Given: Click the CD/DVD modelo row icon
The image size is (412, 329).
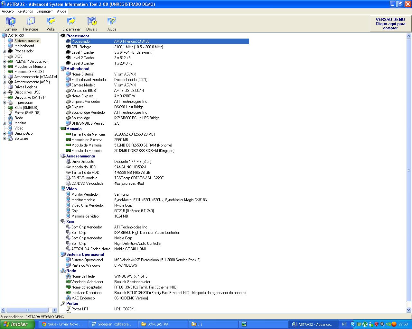Looking at the screenshot, I should (x=68, y=178).
